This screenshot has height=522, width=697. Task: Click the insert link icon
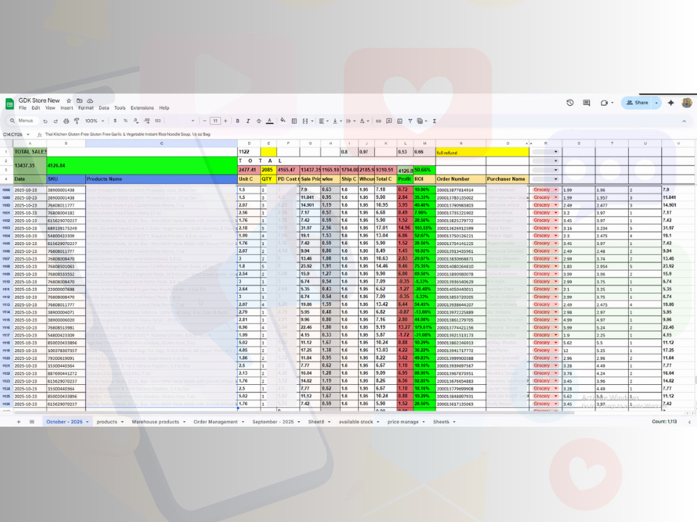[378, 120]
